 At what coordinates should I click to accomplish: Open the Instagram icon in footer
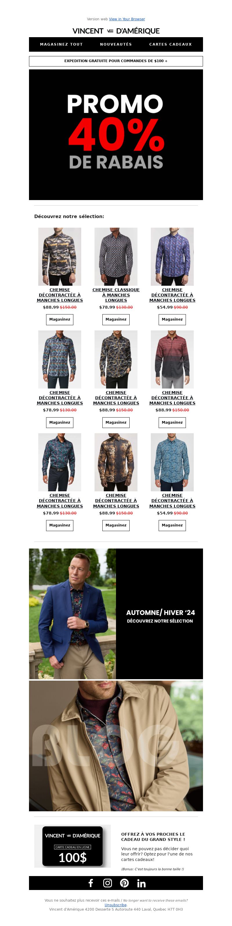(107, 883)
